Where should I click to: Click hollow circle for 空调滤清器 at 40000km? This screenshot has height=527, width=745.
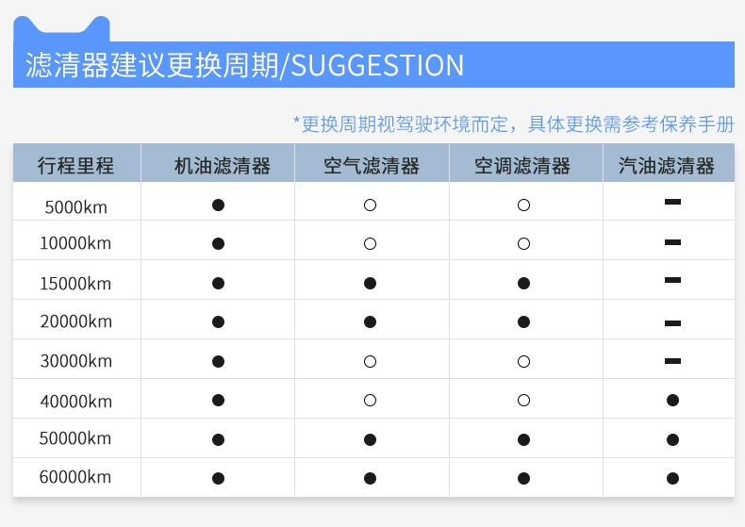[x=523, y=401]
